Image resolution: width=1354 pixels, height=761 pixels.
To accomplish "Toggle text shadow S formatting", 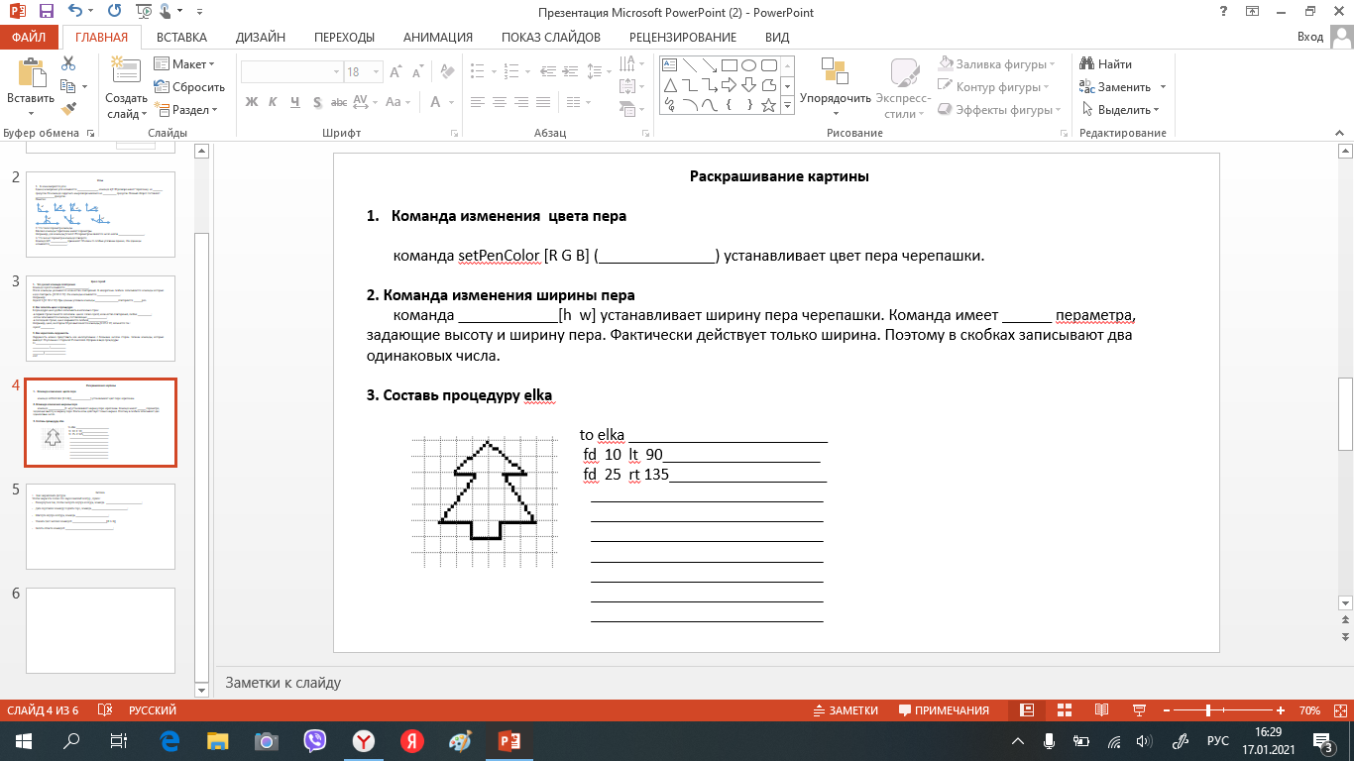I will [316, 102].
